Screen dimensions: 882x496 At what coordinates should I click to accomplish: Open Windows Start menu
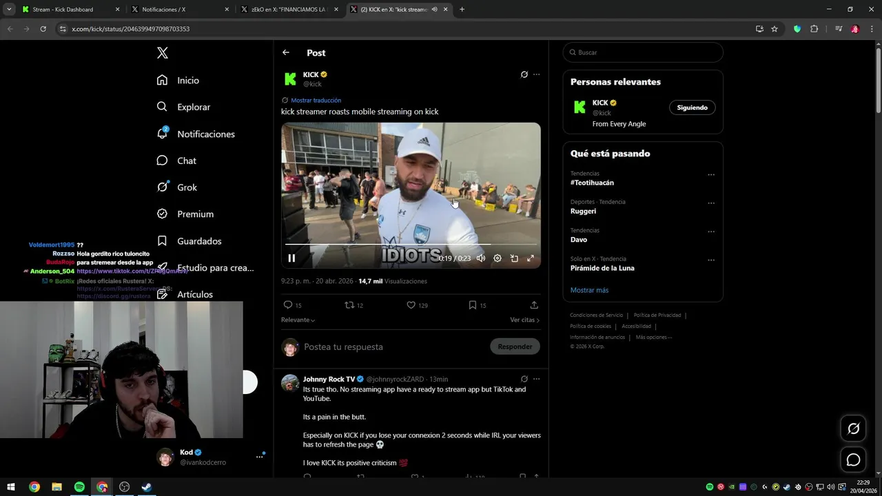pos(11,487)
